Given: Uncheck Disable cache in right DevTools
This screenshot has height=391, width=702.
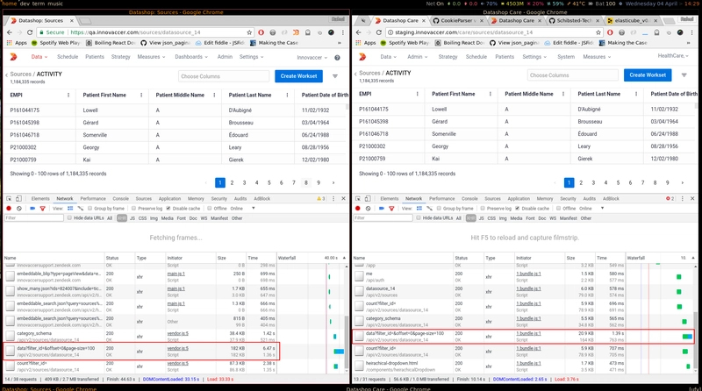Looking at the screenshot, I should (518, 209).
